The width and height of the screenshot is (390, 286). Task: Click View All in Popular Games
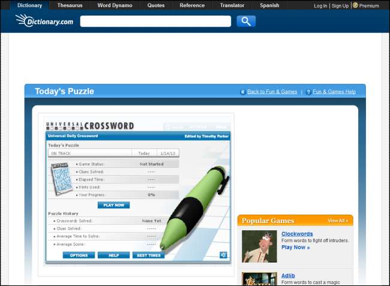click(x=338, y=221)
